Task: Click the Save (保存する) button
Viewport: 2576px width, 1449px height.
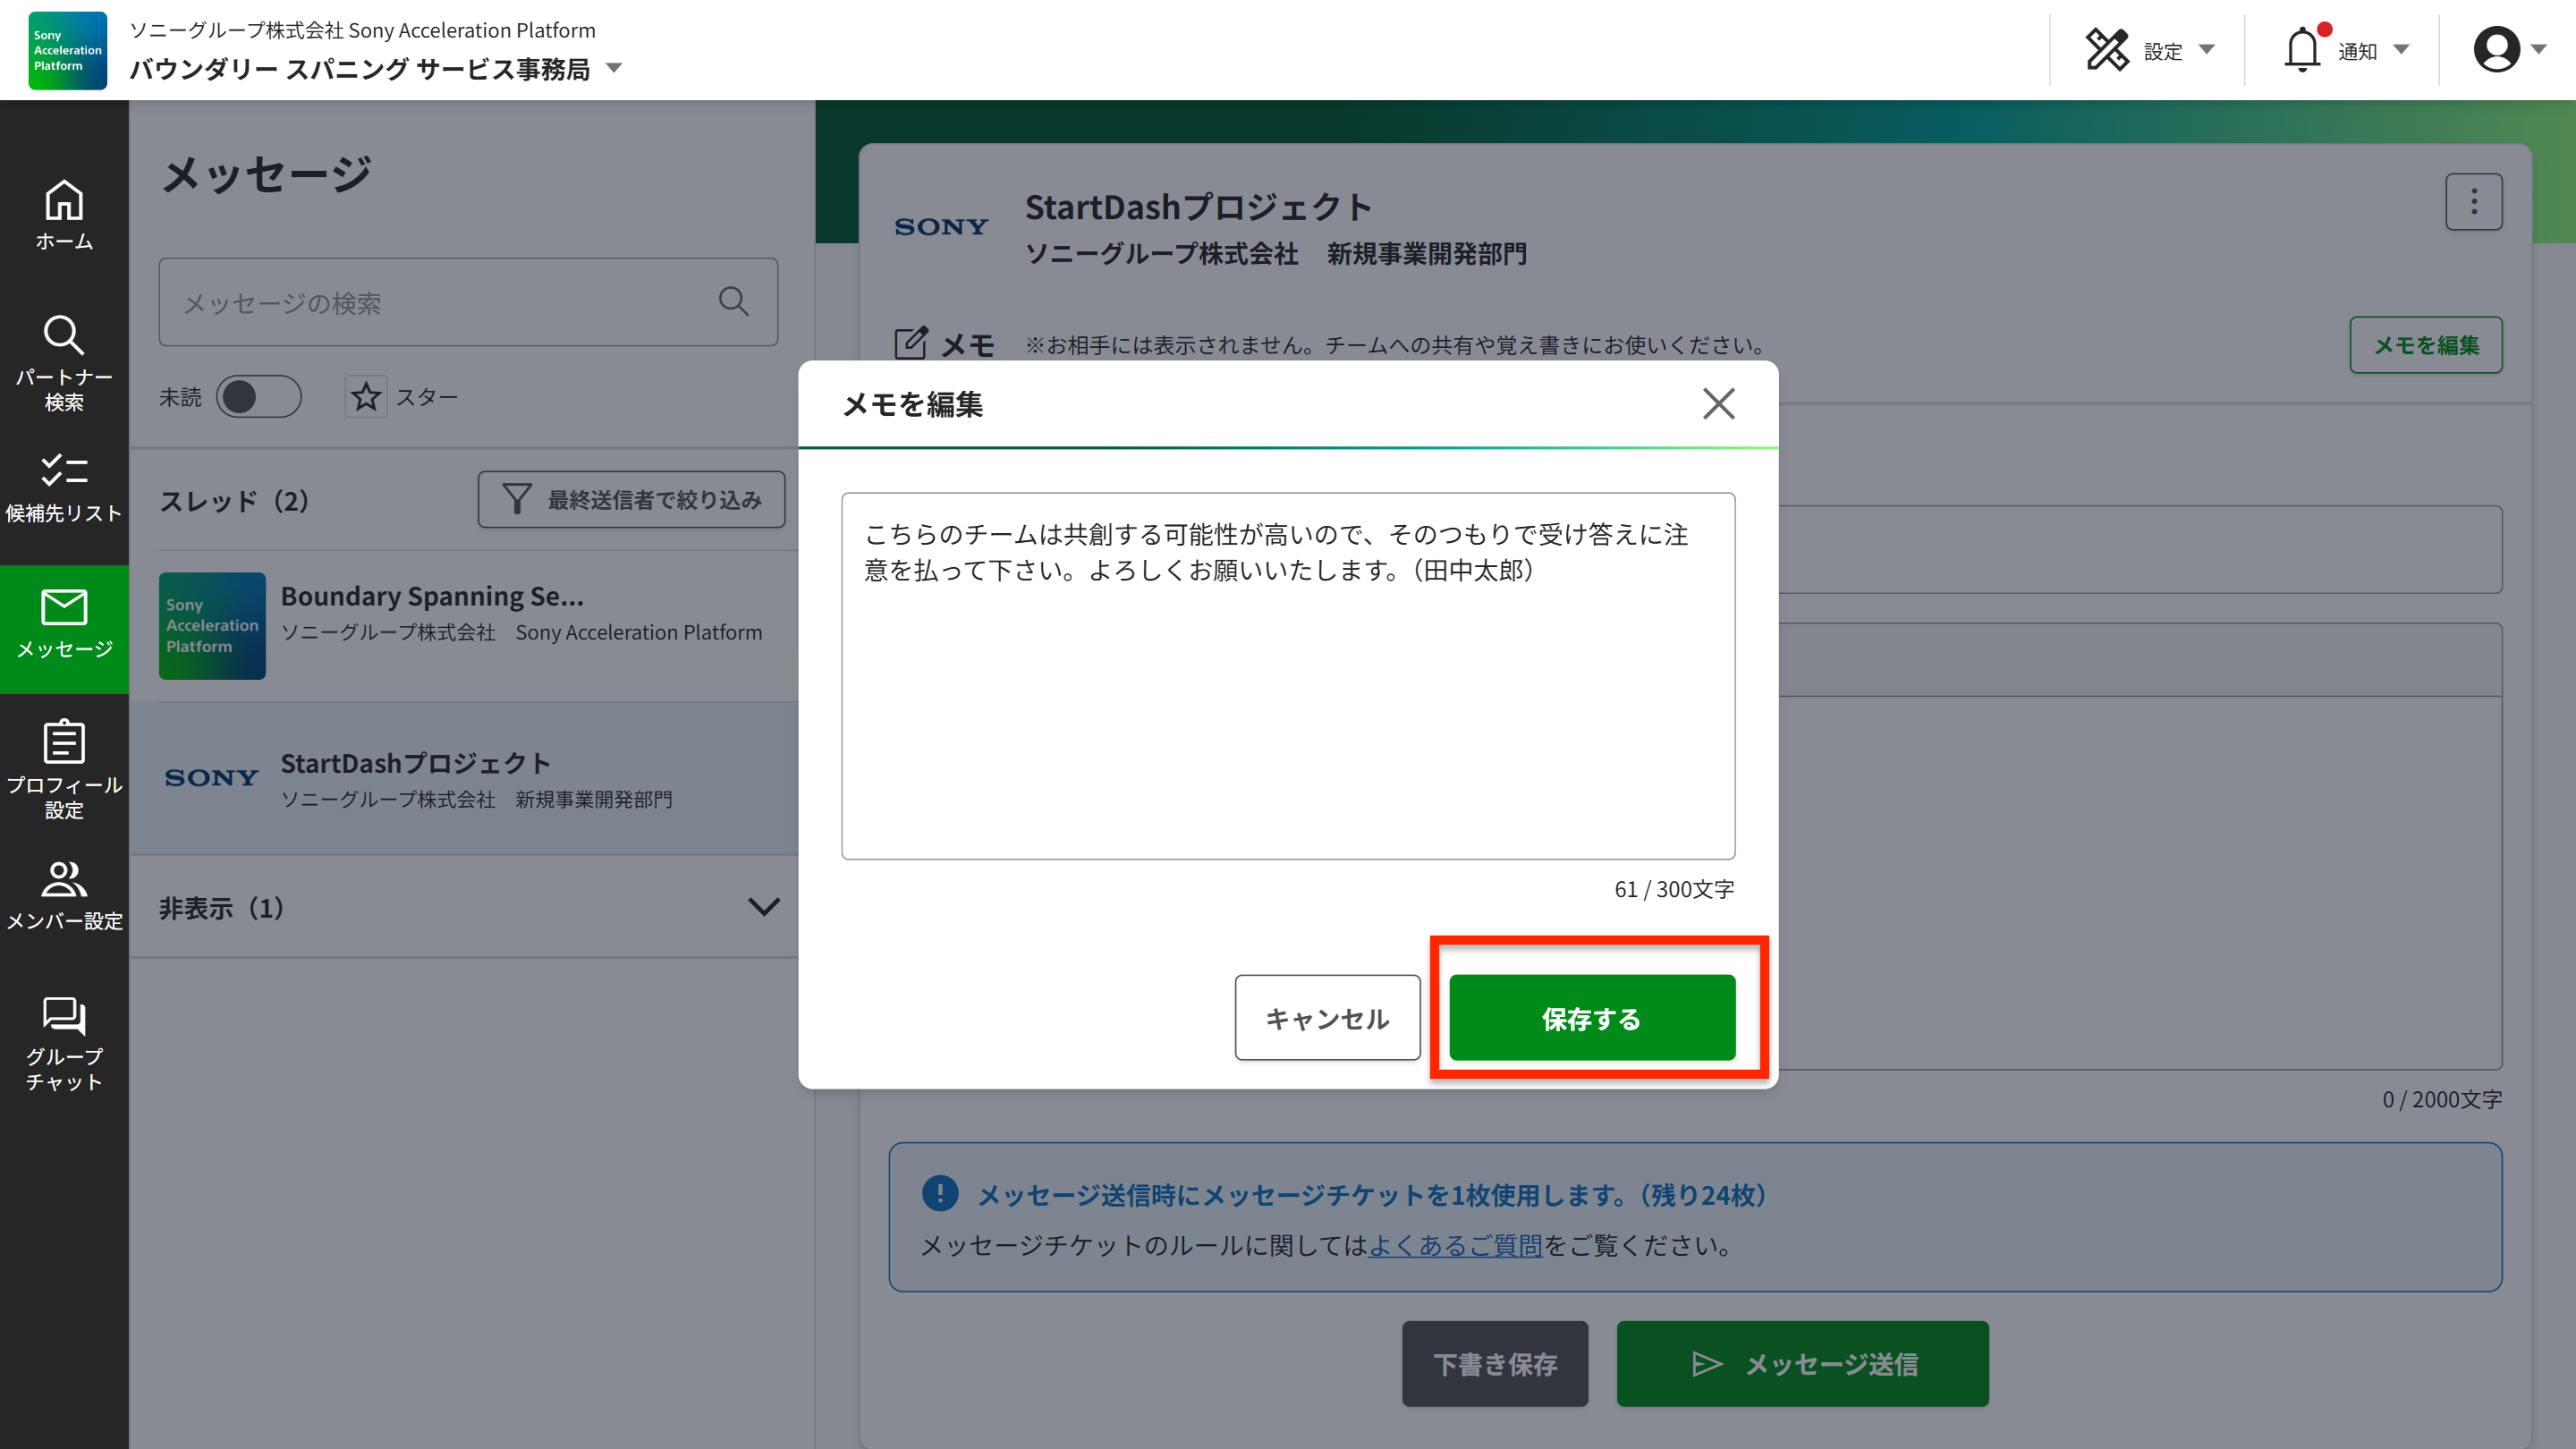Action: (x=1591, y=1018)
